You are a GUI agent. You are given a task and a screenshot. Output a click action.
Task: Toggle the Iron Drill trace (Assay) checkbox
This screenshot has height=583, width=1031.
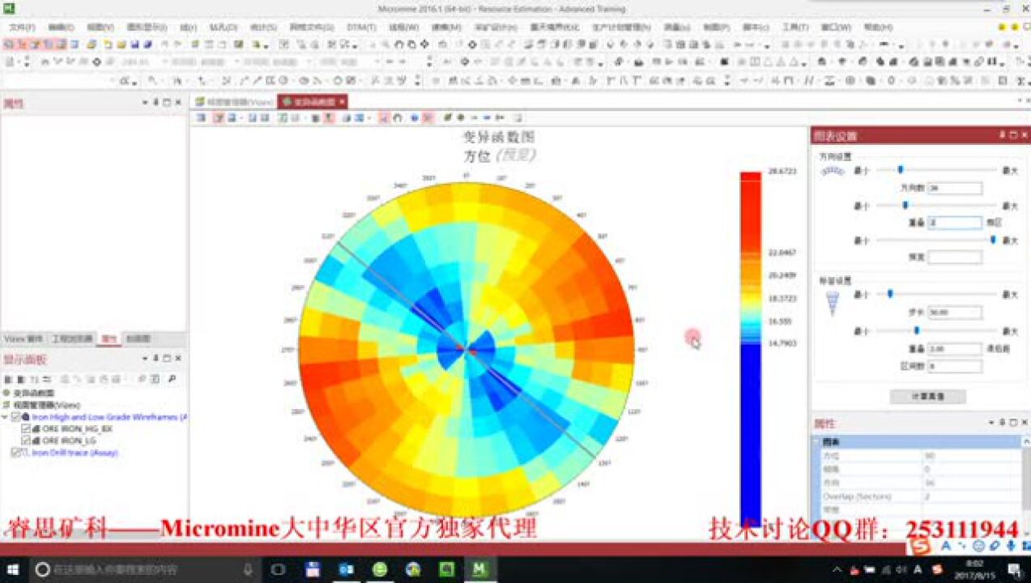point(15,453)
